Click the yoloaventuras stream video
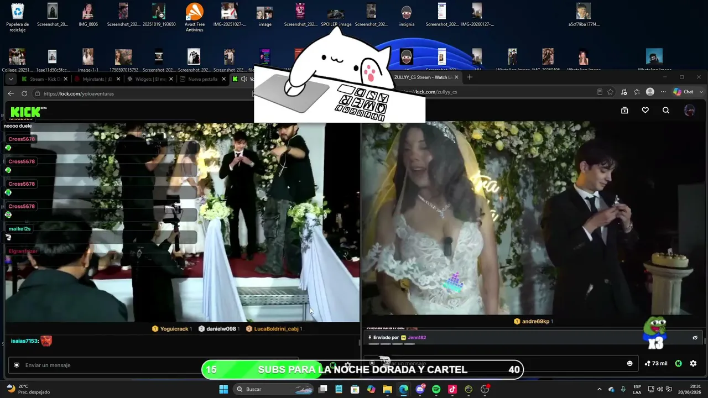The height and width of the screenshot is (398, 708). pos(183,222)
